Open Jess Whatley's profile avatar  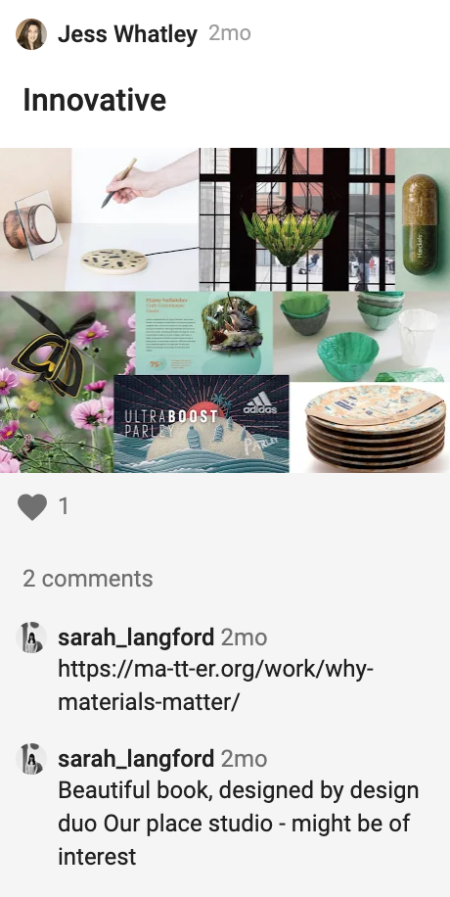(31, 34)
